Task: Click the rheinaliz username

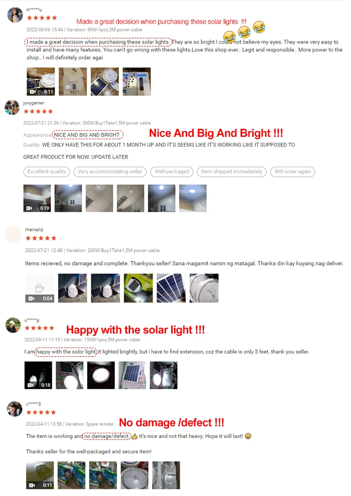Action: [x=34, y=229]
